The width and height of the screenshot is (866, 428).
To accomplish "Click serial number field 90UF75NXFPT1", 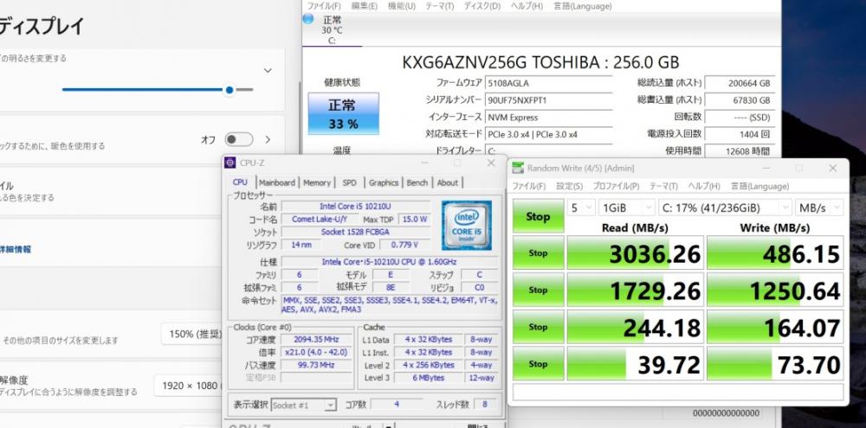I will pyautogui.click(x=548, y=100).
